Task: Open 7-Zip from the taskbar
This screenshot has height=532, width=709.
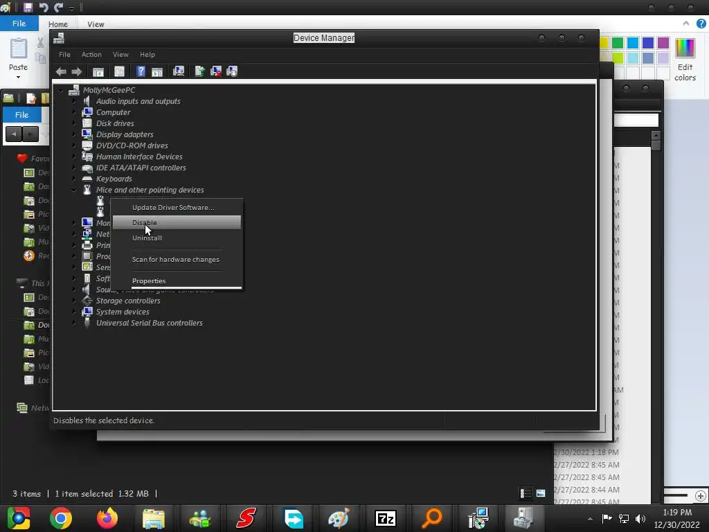Action: pyautogui.click(x=386, y=518)
